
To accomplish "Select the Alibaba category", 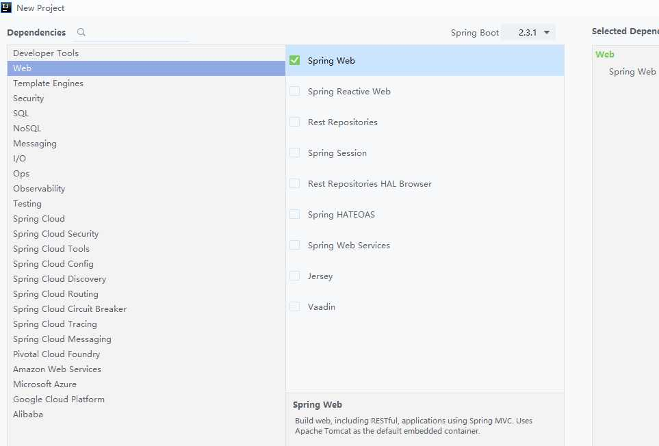I will pos(146,415).
